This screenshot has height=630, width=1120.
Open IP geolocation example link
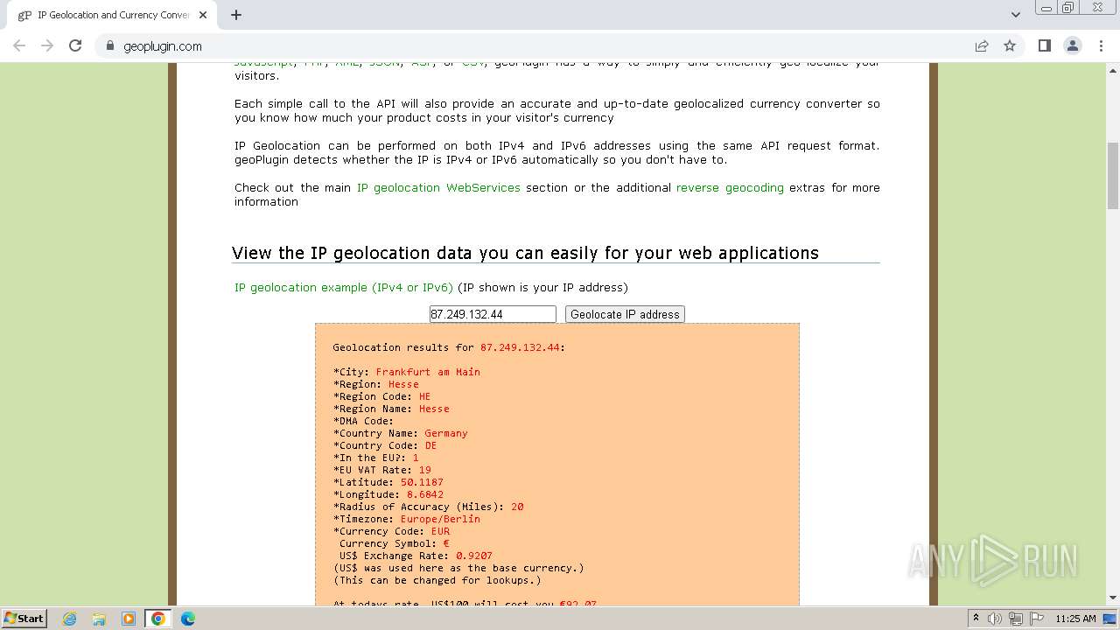[x=344, y=287]
